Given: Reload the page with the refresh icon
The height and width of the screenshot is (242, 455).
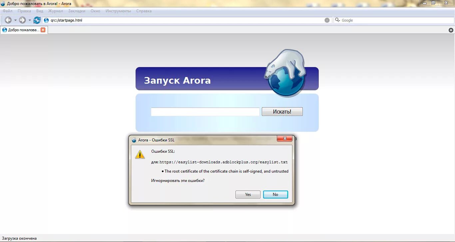Looking at the screenshot, I should (x=37, y=20).
